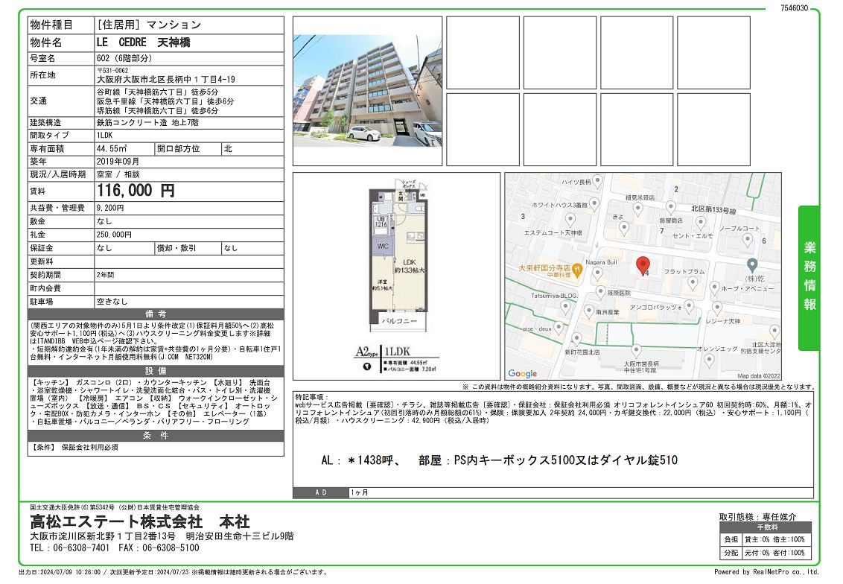
Task: Click the compass north icon under floor plan
Action: pos(367,366)
